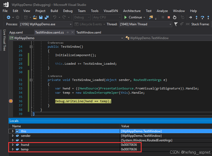The height and width of the screenshot is (156, 212).
Task: Switch to the TestWindow.xaml tab
Action: pos(89,32)
